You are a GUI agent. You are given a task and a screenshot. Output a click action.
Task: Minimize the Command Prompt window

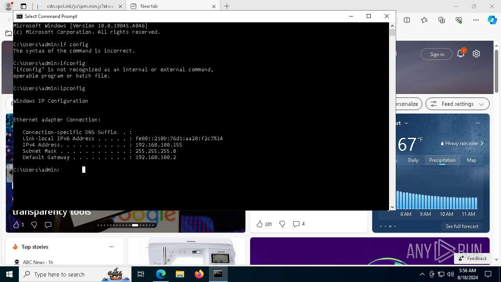coord(351,16)
